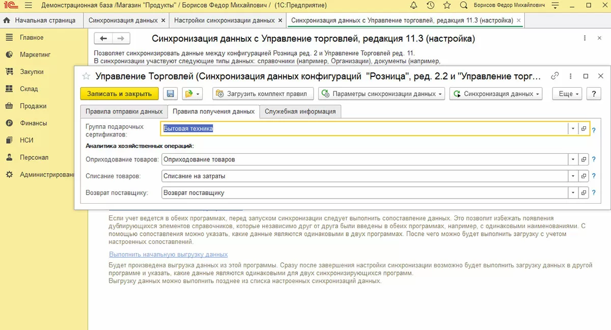Open the create-based-on dropdown icon
Image resolution: width=611 pixels, height=330 pixels.
(192, 94)
